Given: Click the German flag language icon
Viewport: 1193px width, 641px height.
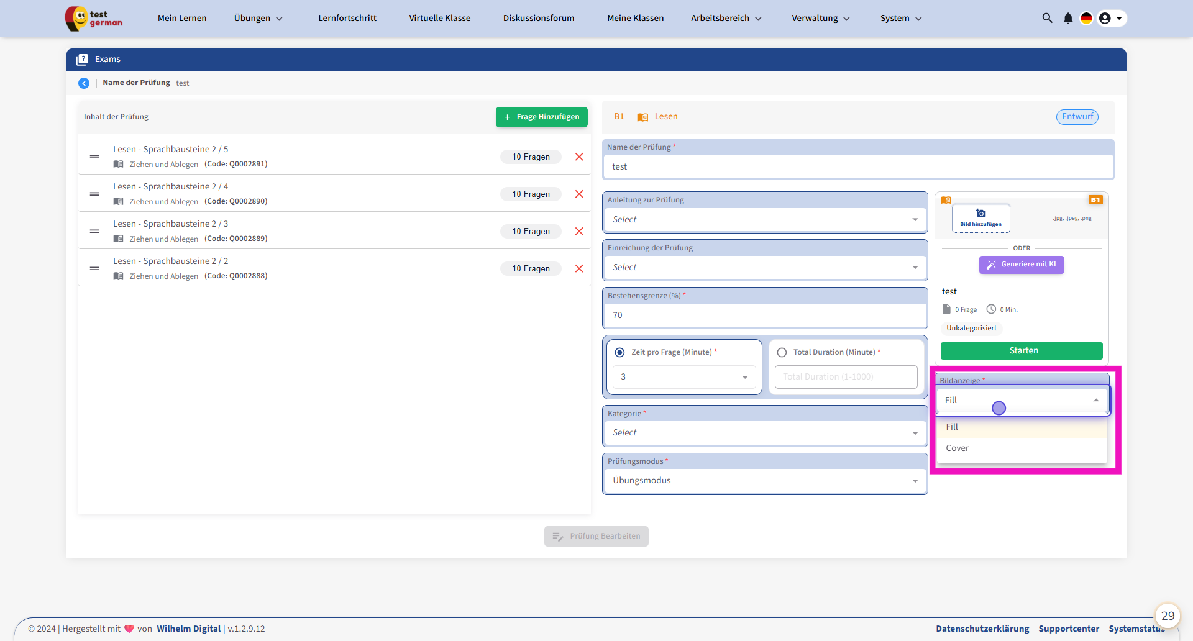Looking at the screenshot, I should coord(1086,18).
